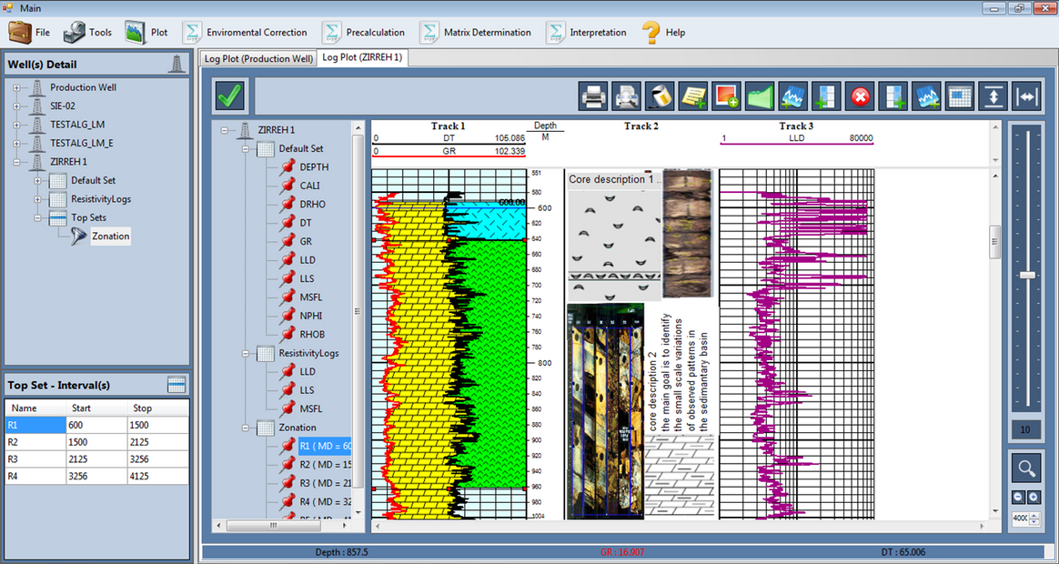
Task: Switch to Log Plot (Production Well) tab
Action: (x=258, y=59)
